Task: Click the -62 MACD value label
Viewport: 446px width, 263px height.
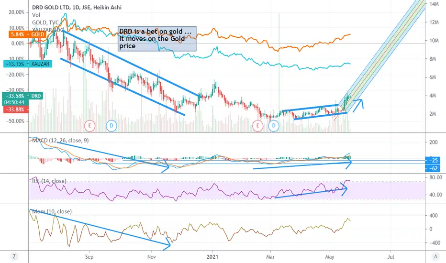Action: 433,168
